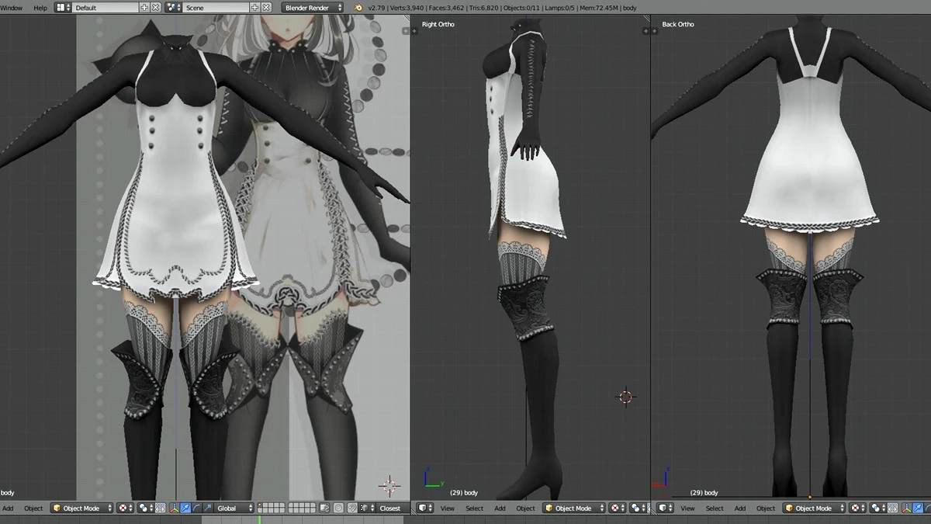
Task: Open the Window menu in top bar
Action: 11,8
